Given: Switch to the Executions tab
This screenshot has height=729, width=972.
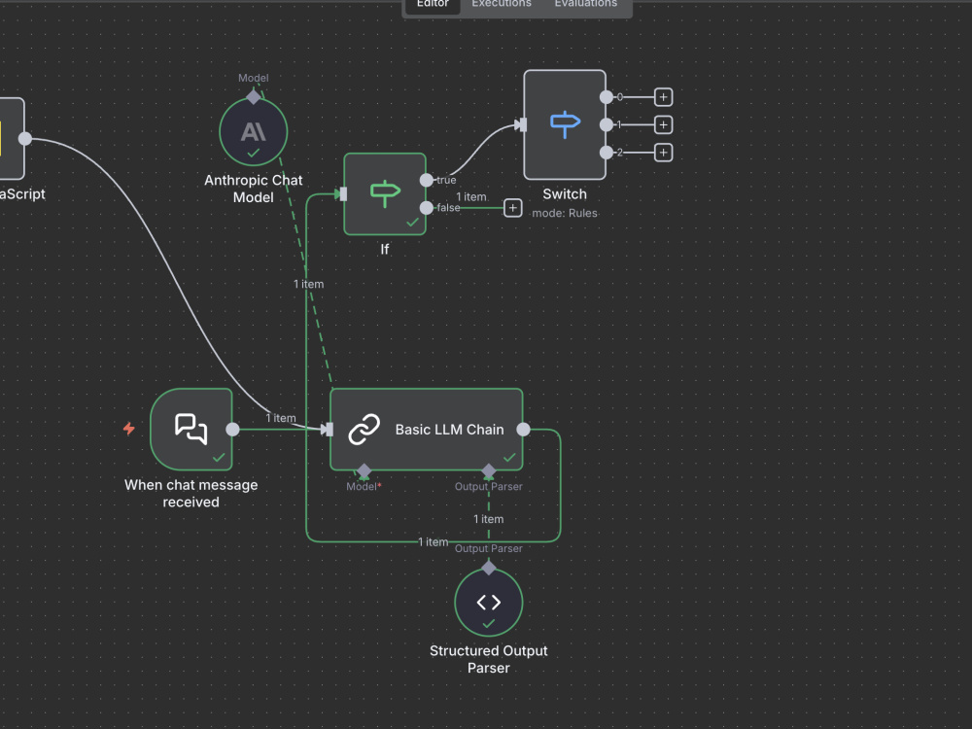Looking at the screenshot, I should click(x=502, y=5).
